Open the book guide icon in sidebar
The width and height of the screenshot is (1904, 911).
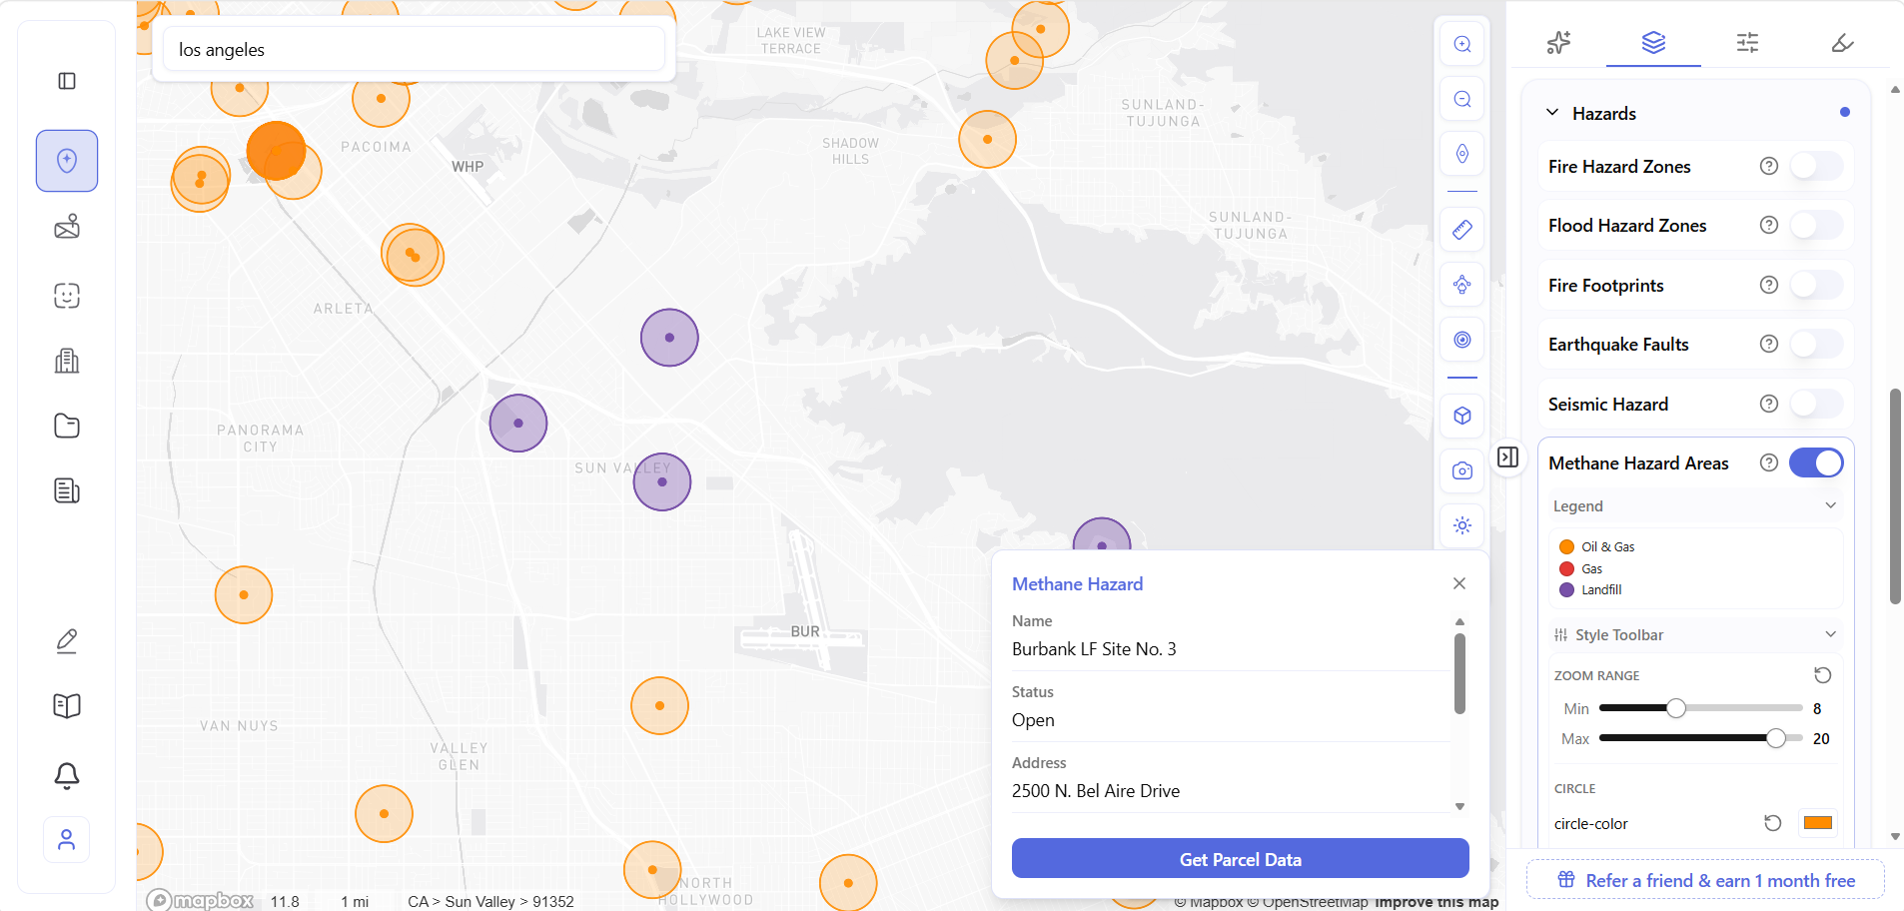pos(67,706)
